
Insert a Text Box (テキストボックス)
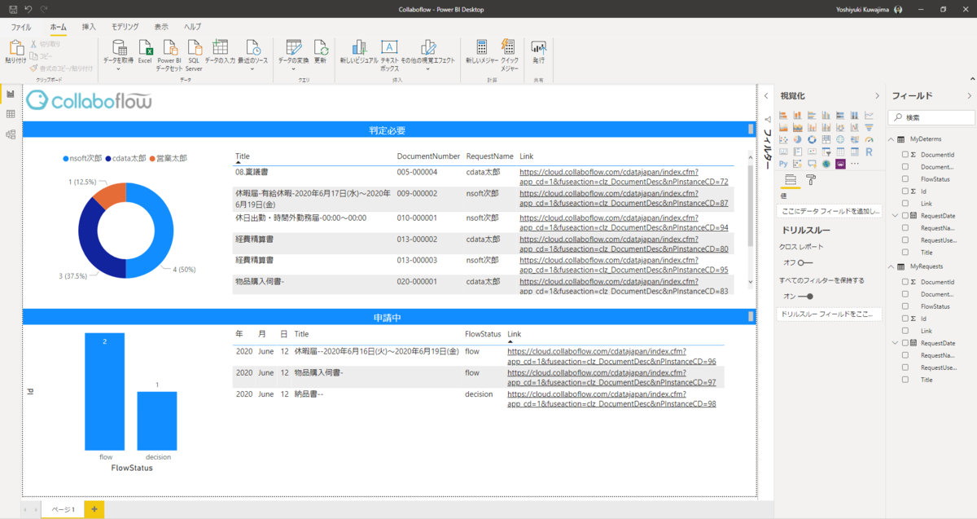389,47
